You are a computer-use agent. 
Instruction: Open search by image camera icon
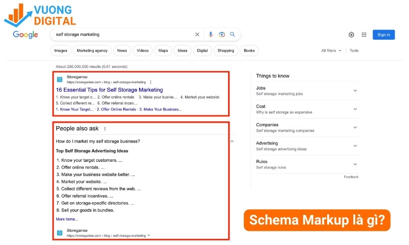[x=221, y=34]
